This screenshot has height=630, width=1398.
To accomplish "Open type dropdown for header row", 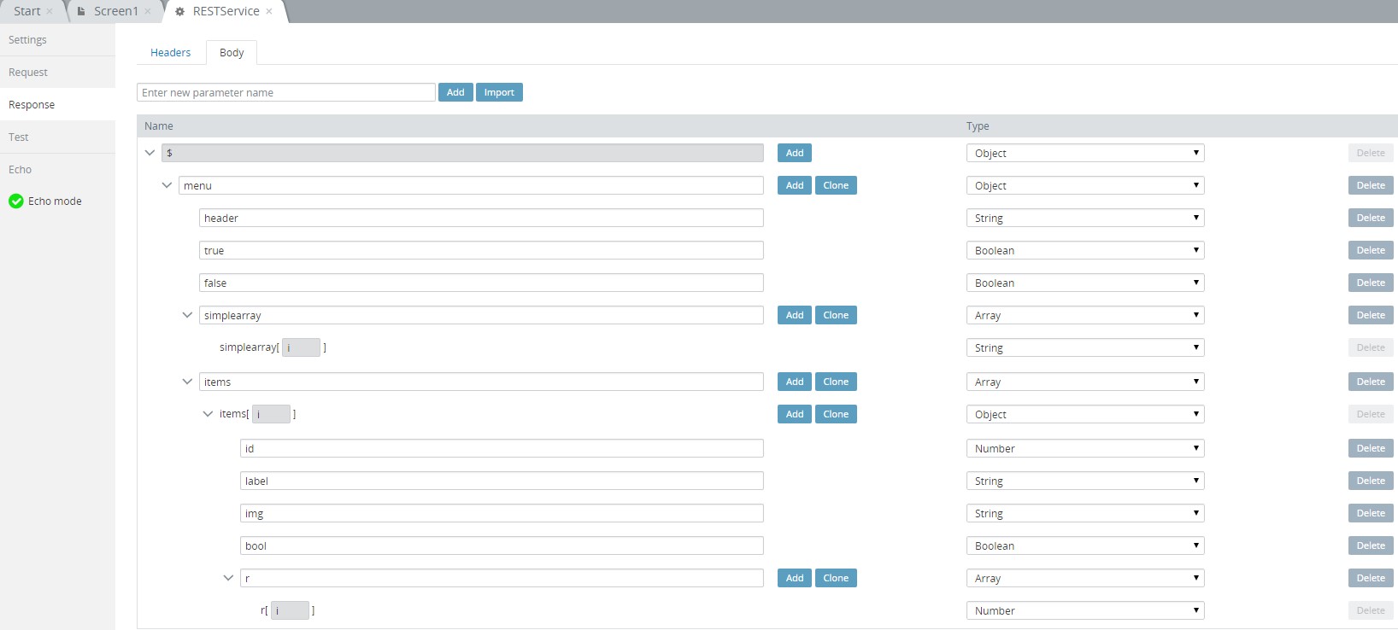I will point(1085,218).
